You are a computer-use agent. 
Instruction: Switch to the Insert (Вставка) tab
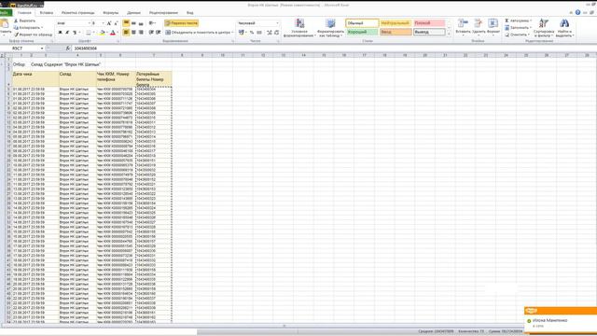(47, 12)
